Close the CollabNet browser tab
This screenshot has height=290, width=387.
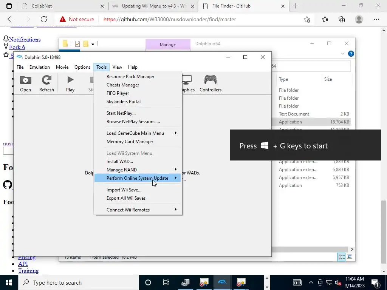(x=102, y=6)
